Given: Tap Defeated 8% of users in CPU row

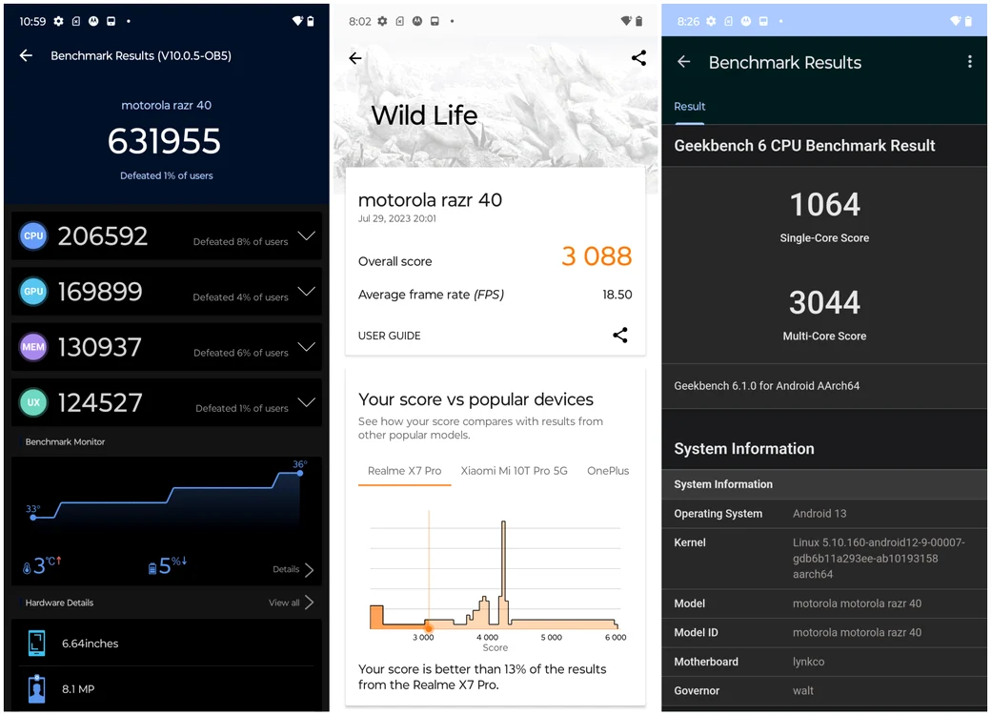Looking at the screenshot, I should point(240,241).
